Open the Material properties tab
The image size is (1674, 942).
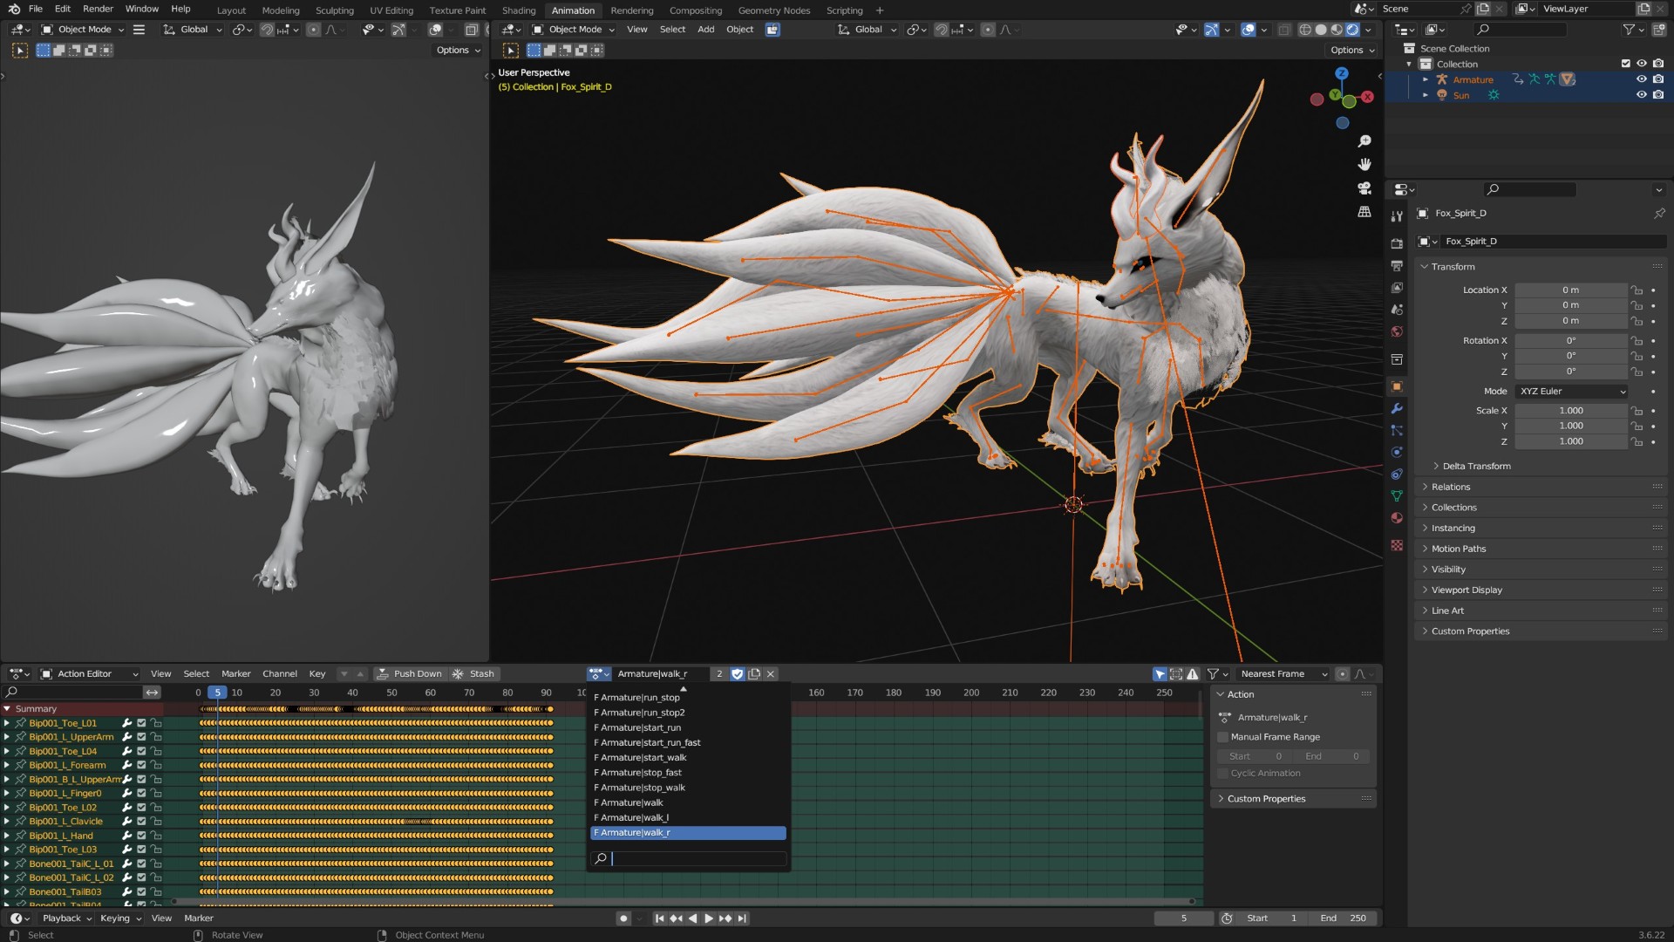(1397, 517)
